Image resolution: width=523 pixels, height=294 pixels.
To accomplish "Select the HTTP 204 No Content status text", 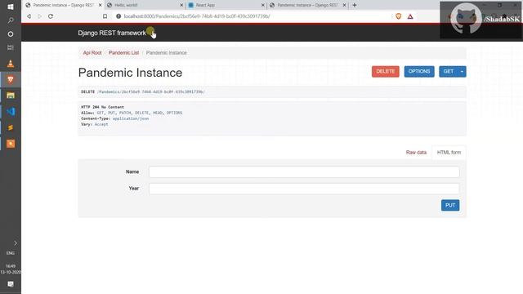I will tap(102, 107).
